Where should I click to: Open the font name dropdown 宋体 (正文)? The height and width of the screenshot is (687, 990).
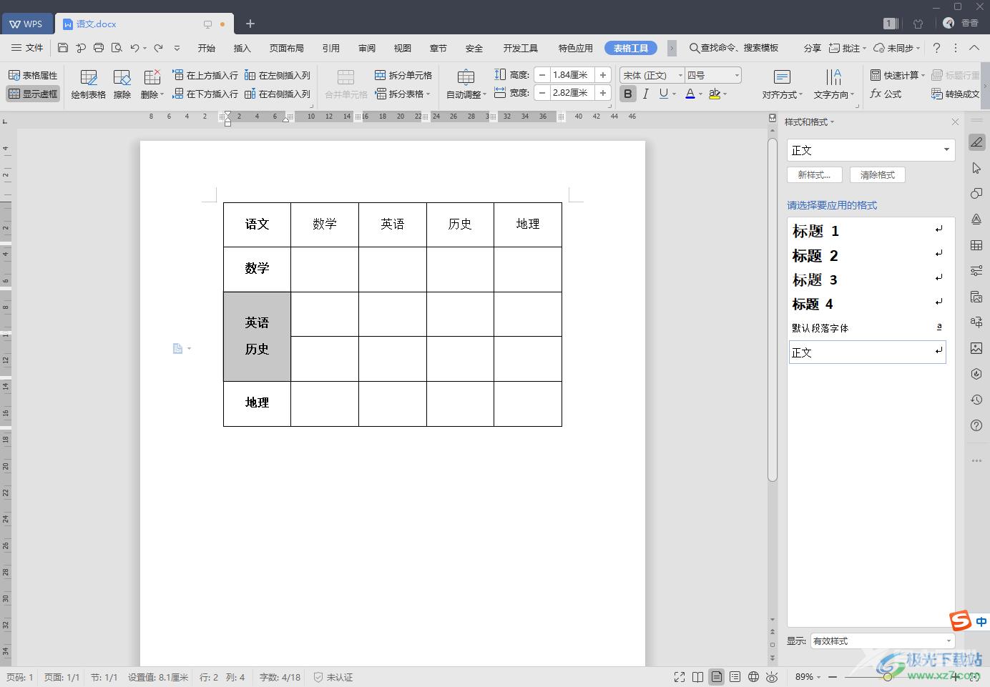[x=652, y=75]
